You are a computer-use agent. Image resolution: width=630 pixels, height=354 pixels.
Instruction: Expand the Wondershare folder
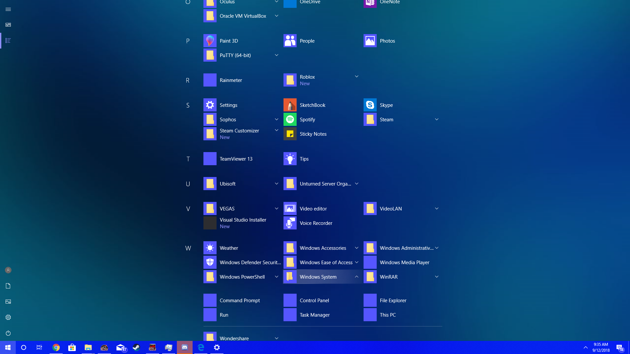(277, 338)
